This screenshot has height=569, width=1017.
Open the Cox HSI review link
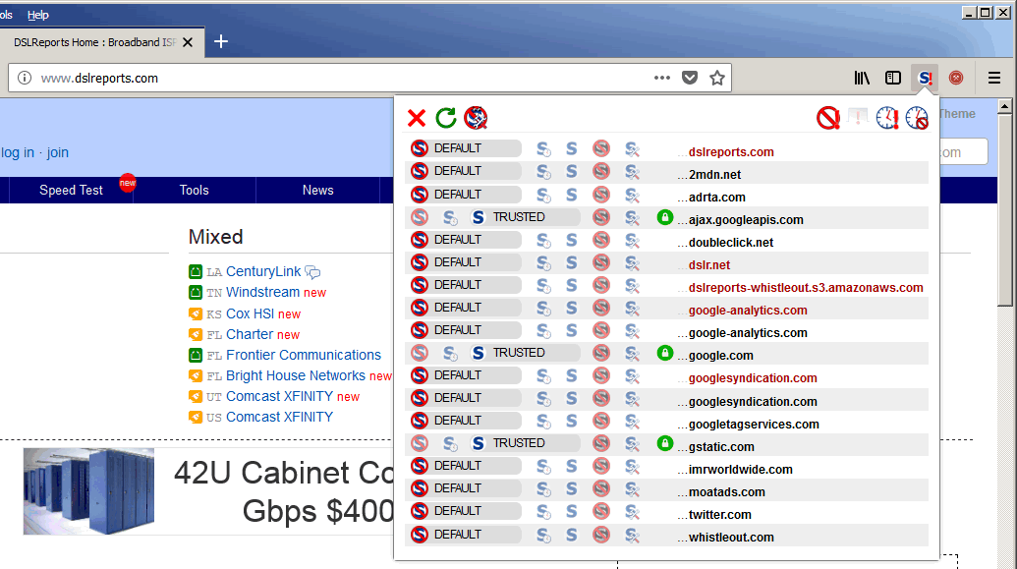coord(250,313)
